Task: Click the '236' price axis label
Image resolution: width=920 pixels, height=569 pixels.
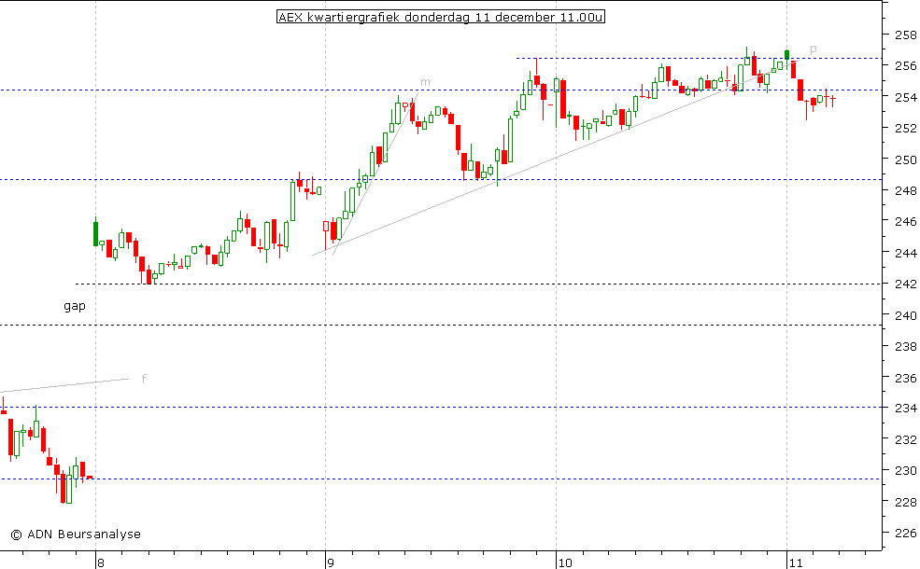Action: coord(906,378)
